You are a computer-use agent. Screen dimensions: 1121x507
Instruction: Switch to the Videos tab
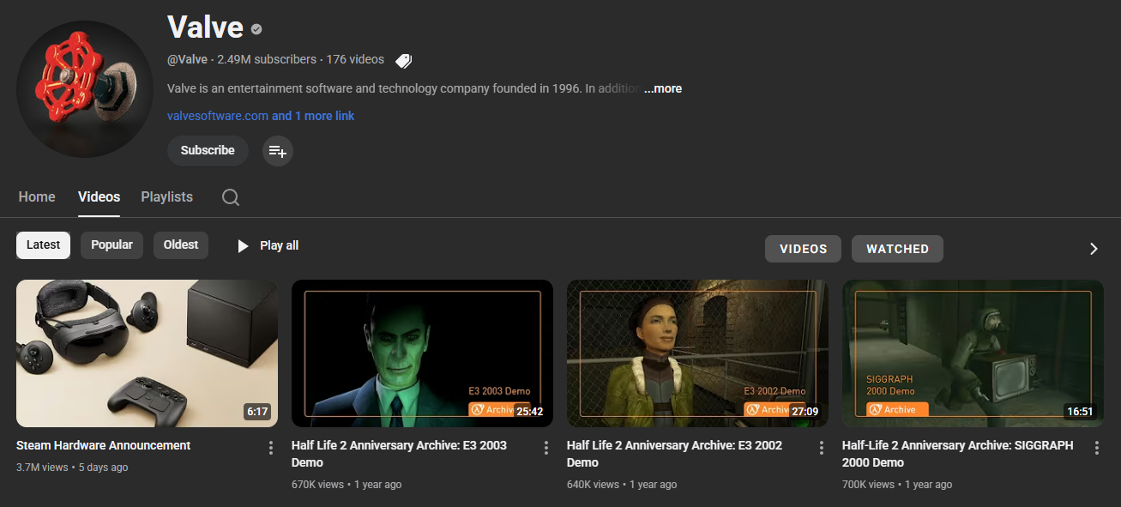[99, 197]
